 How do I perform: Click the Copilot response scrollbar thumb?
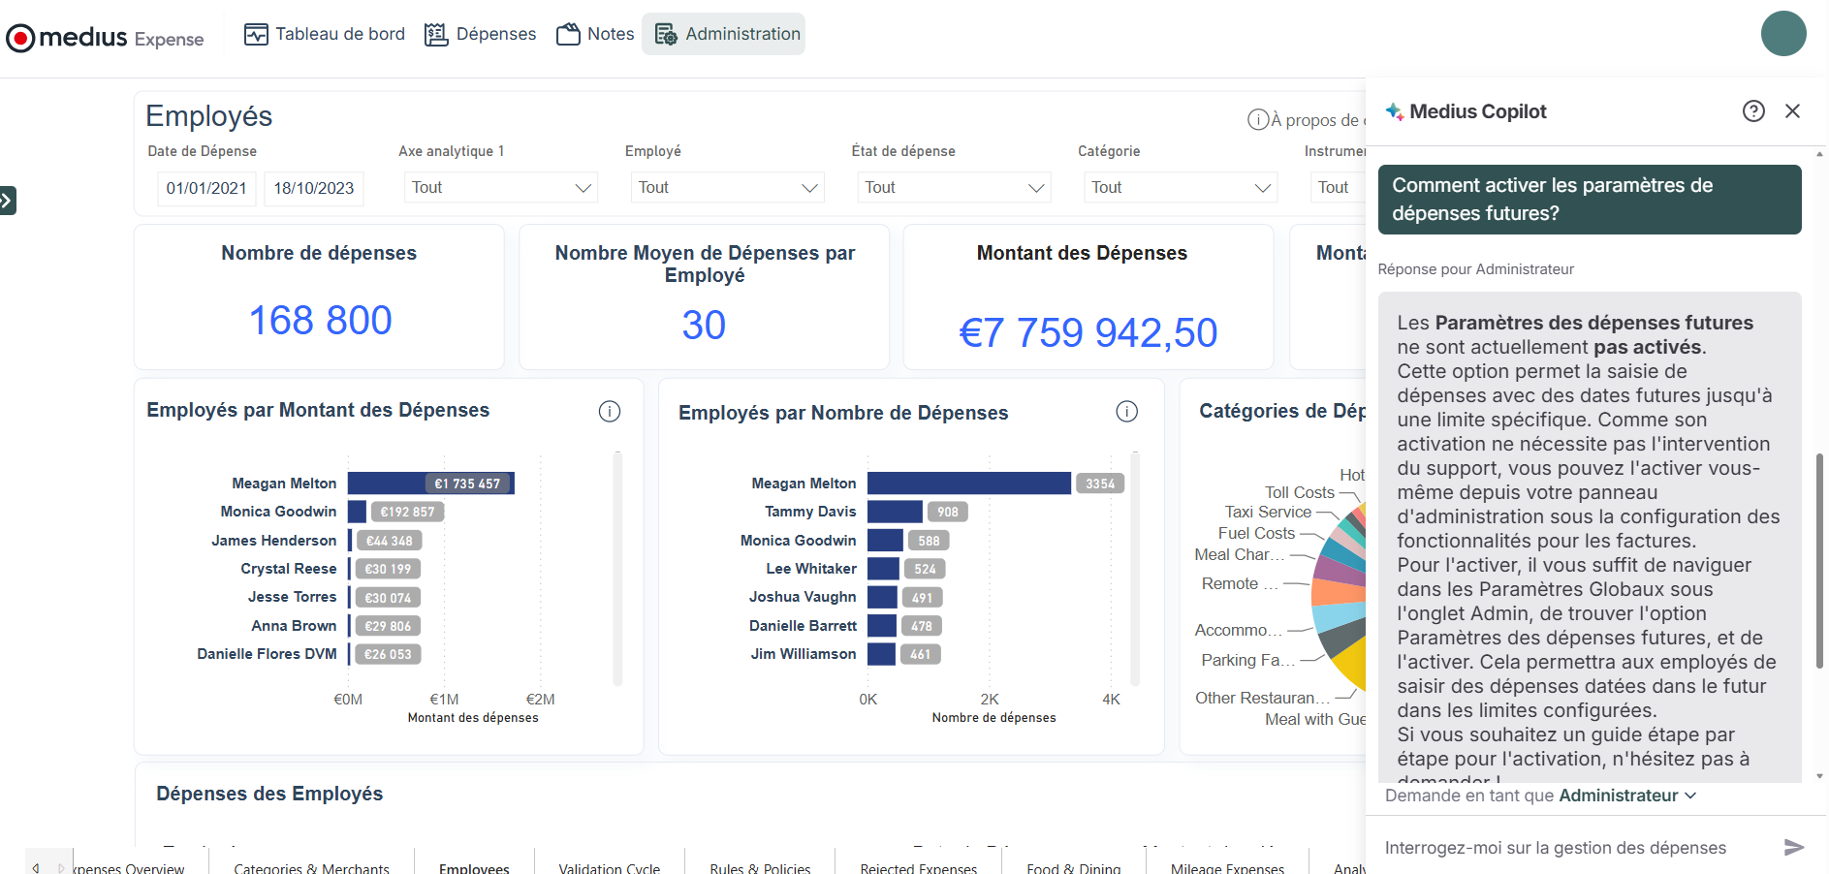click(x=1819, y=560)
